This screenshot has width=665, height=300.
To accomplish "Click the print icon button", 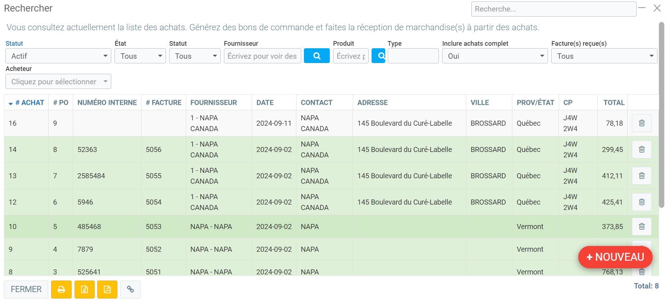I will point(61,290).
